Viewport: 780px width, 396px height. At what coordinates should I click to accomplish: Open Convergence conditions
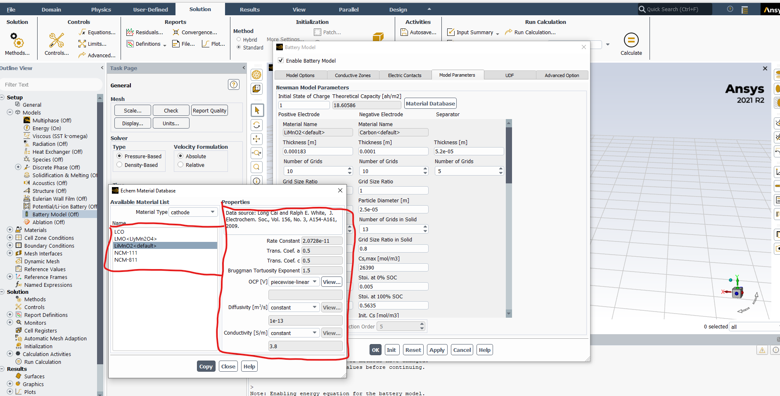[x=195, y=32]
